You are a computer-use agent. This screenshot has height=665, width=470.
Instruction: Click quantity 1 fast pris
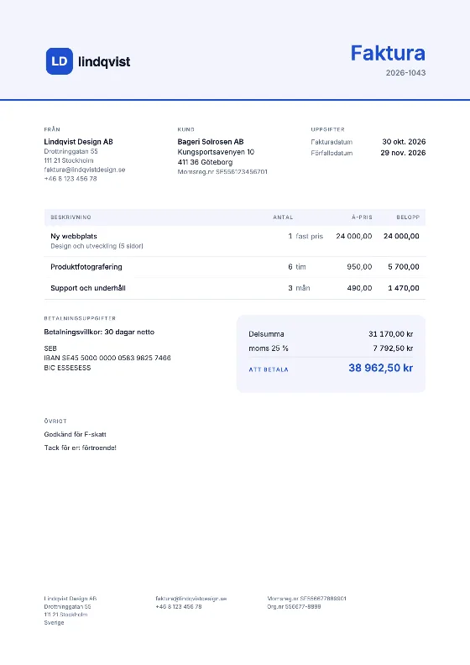(305, 236)
